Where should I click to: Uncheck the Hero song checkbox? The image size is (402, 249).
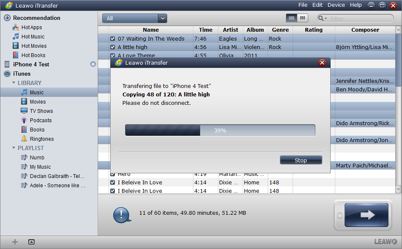click(x=113, y=174)
